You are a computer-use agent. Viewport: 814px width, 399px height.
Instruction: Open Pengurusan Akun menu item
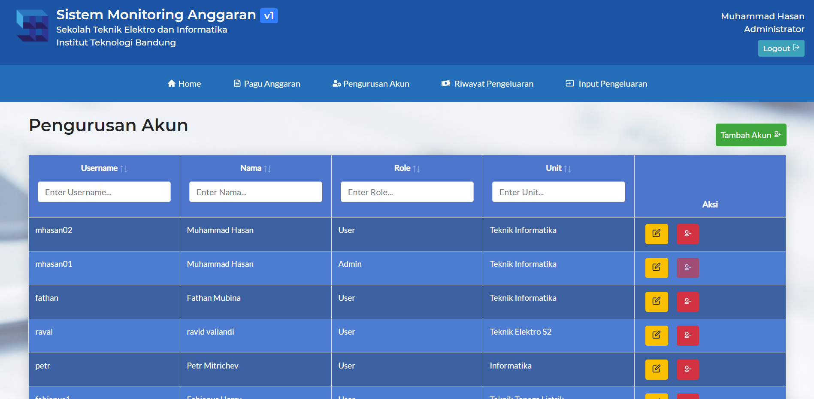click(371, 84)
